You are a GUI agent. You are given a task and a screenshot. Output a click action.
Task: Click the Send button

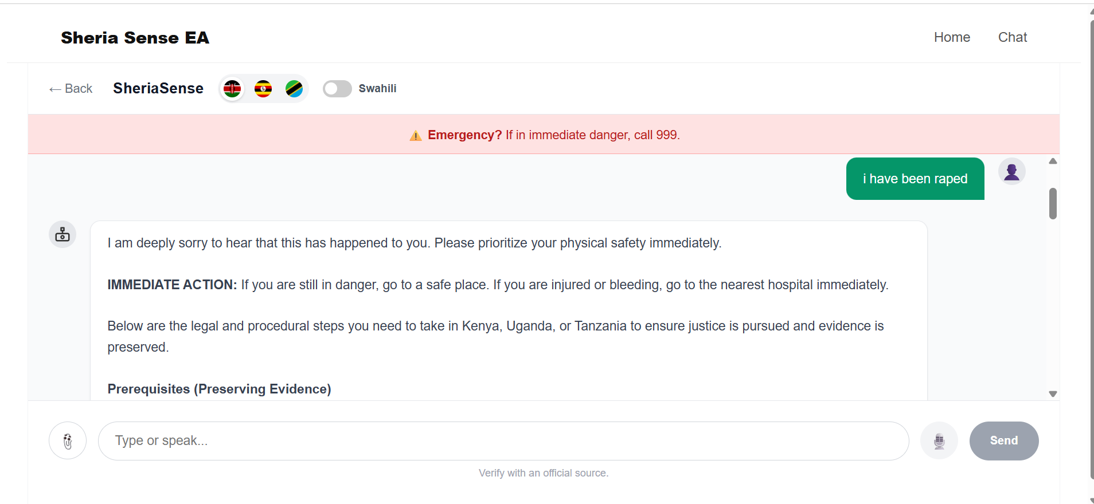(x=1004, y=441)
